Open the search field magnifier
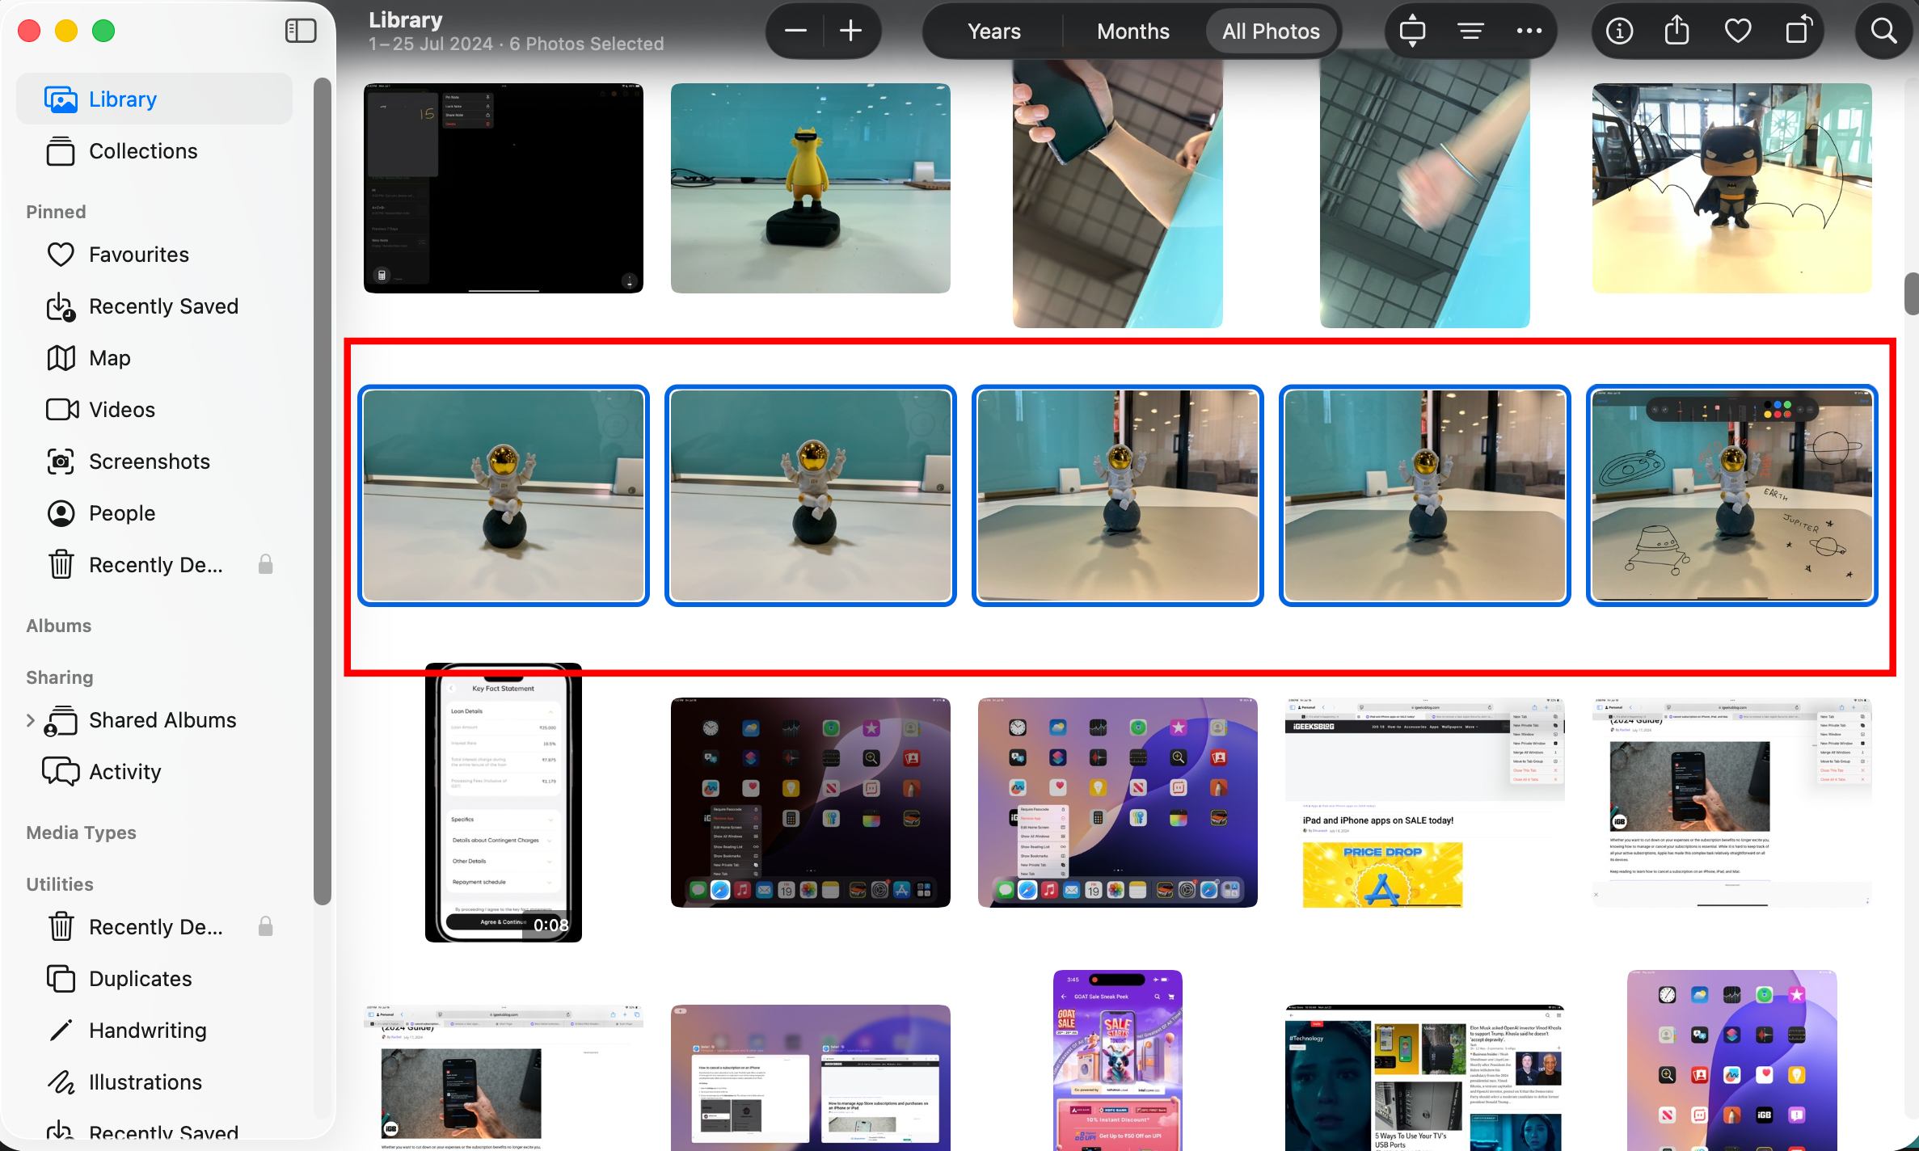This screenshot has width=1919, height=1151. (1883, 32)
